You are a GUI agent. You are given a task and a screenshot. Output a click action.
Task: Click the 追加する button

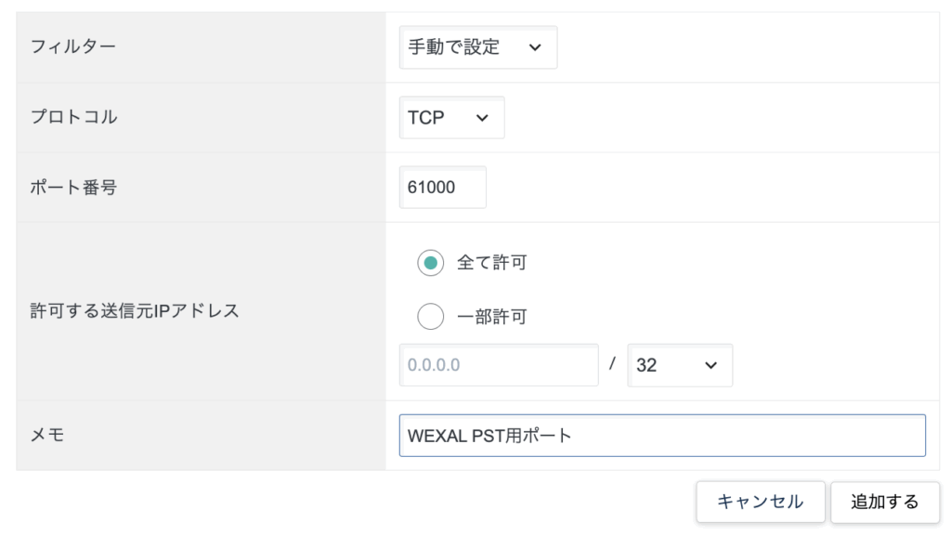[x=885, y=502]
